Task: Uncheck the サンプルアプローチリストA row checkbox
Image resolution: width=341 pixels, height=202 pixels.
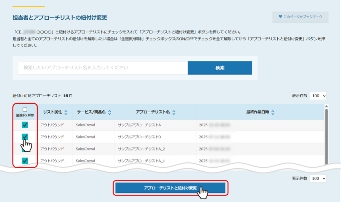Action: pyautogui.click(x=25, y=125)
